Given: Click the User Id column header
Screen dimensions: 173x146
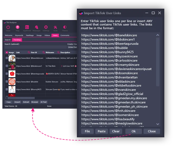Looking at the screenshot, I should (x=34, y=52).
